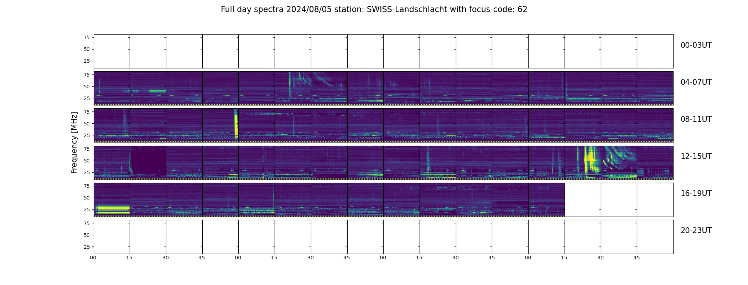
Task: Click the '75' frequency tick of the 16-19UT row
Action: (x=87, y=186)
